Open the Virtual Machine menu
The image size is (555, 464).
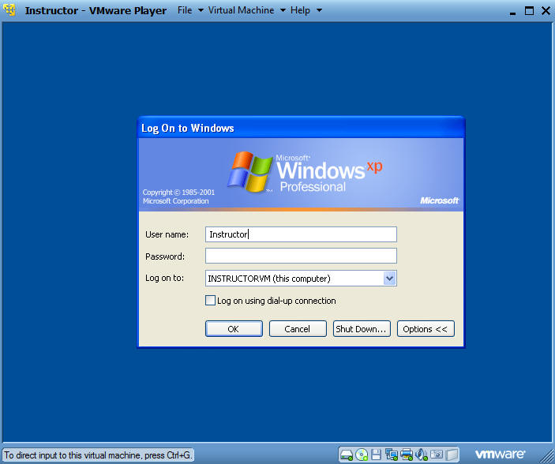(x=241, y=10)
